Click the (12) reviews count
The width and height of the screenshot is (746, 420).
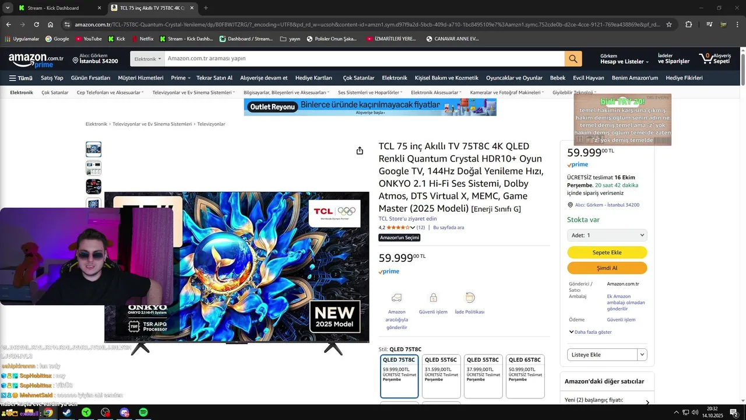[421, 228]
